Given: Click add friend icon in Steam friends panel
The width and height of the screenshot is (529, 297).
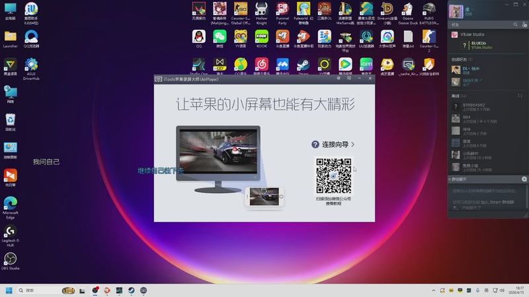Looking at the screenshot, I should [524, 24].
